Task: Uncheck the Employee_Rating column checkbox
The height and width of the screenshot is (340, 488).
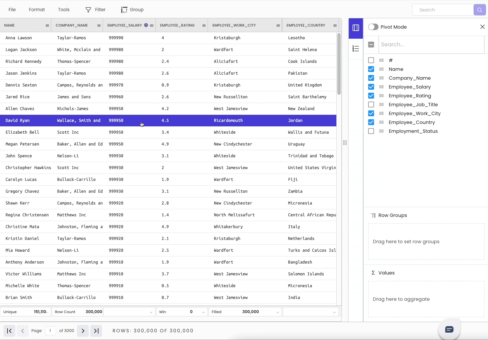Action: tap(371, 96)
